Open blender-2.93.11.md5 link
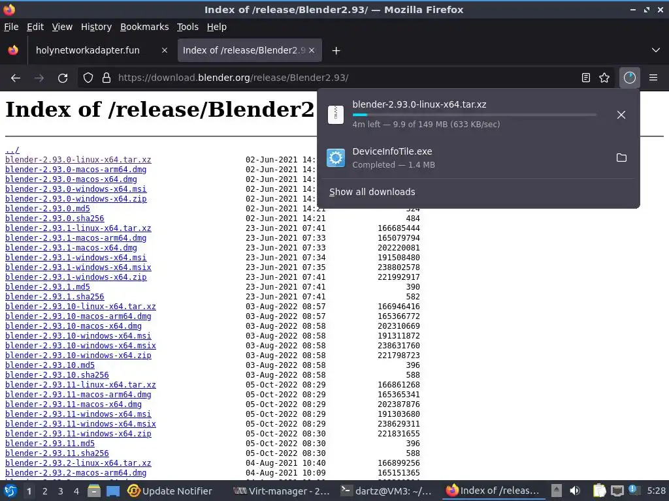Viewport: 669px width, 501px height. pyautogui.click(x=50, y=444)
